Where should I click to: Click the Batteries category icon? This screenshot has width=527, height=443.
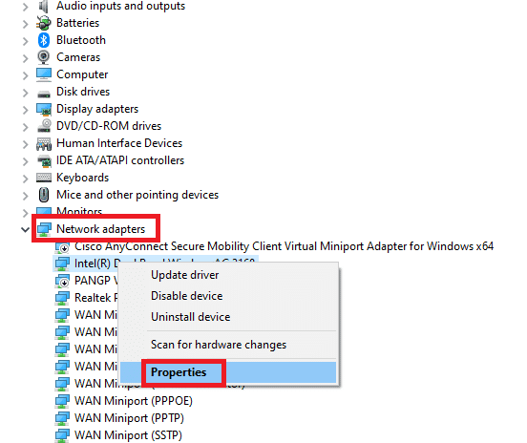point(44,23)
